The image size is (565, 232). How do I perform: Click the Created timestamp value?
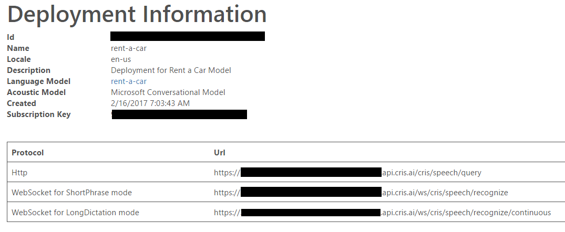click(x=150, y=103)
